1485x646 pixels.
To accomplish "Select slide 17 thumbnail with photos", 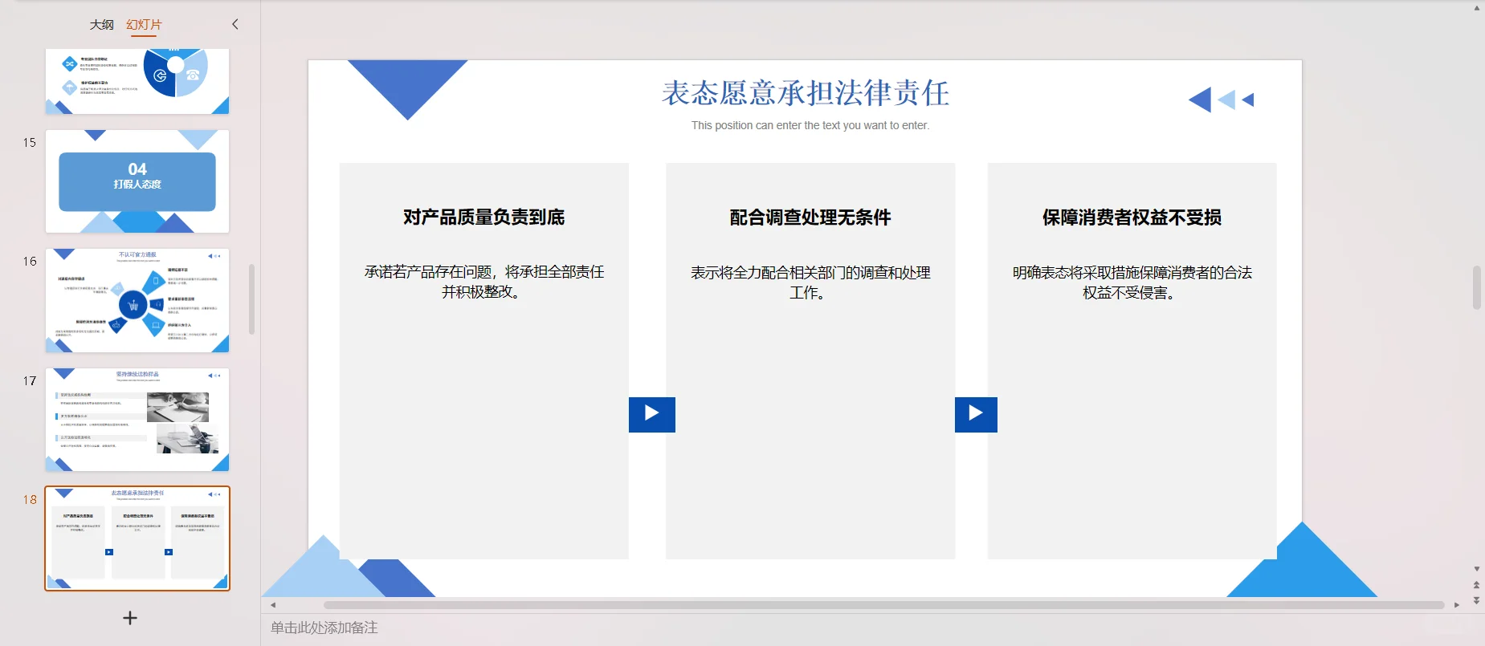I will [137, 420].
